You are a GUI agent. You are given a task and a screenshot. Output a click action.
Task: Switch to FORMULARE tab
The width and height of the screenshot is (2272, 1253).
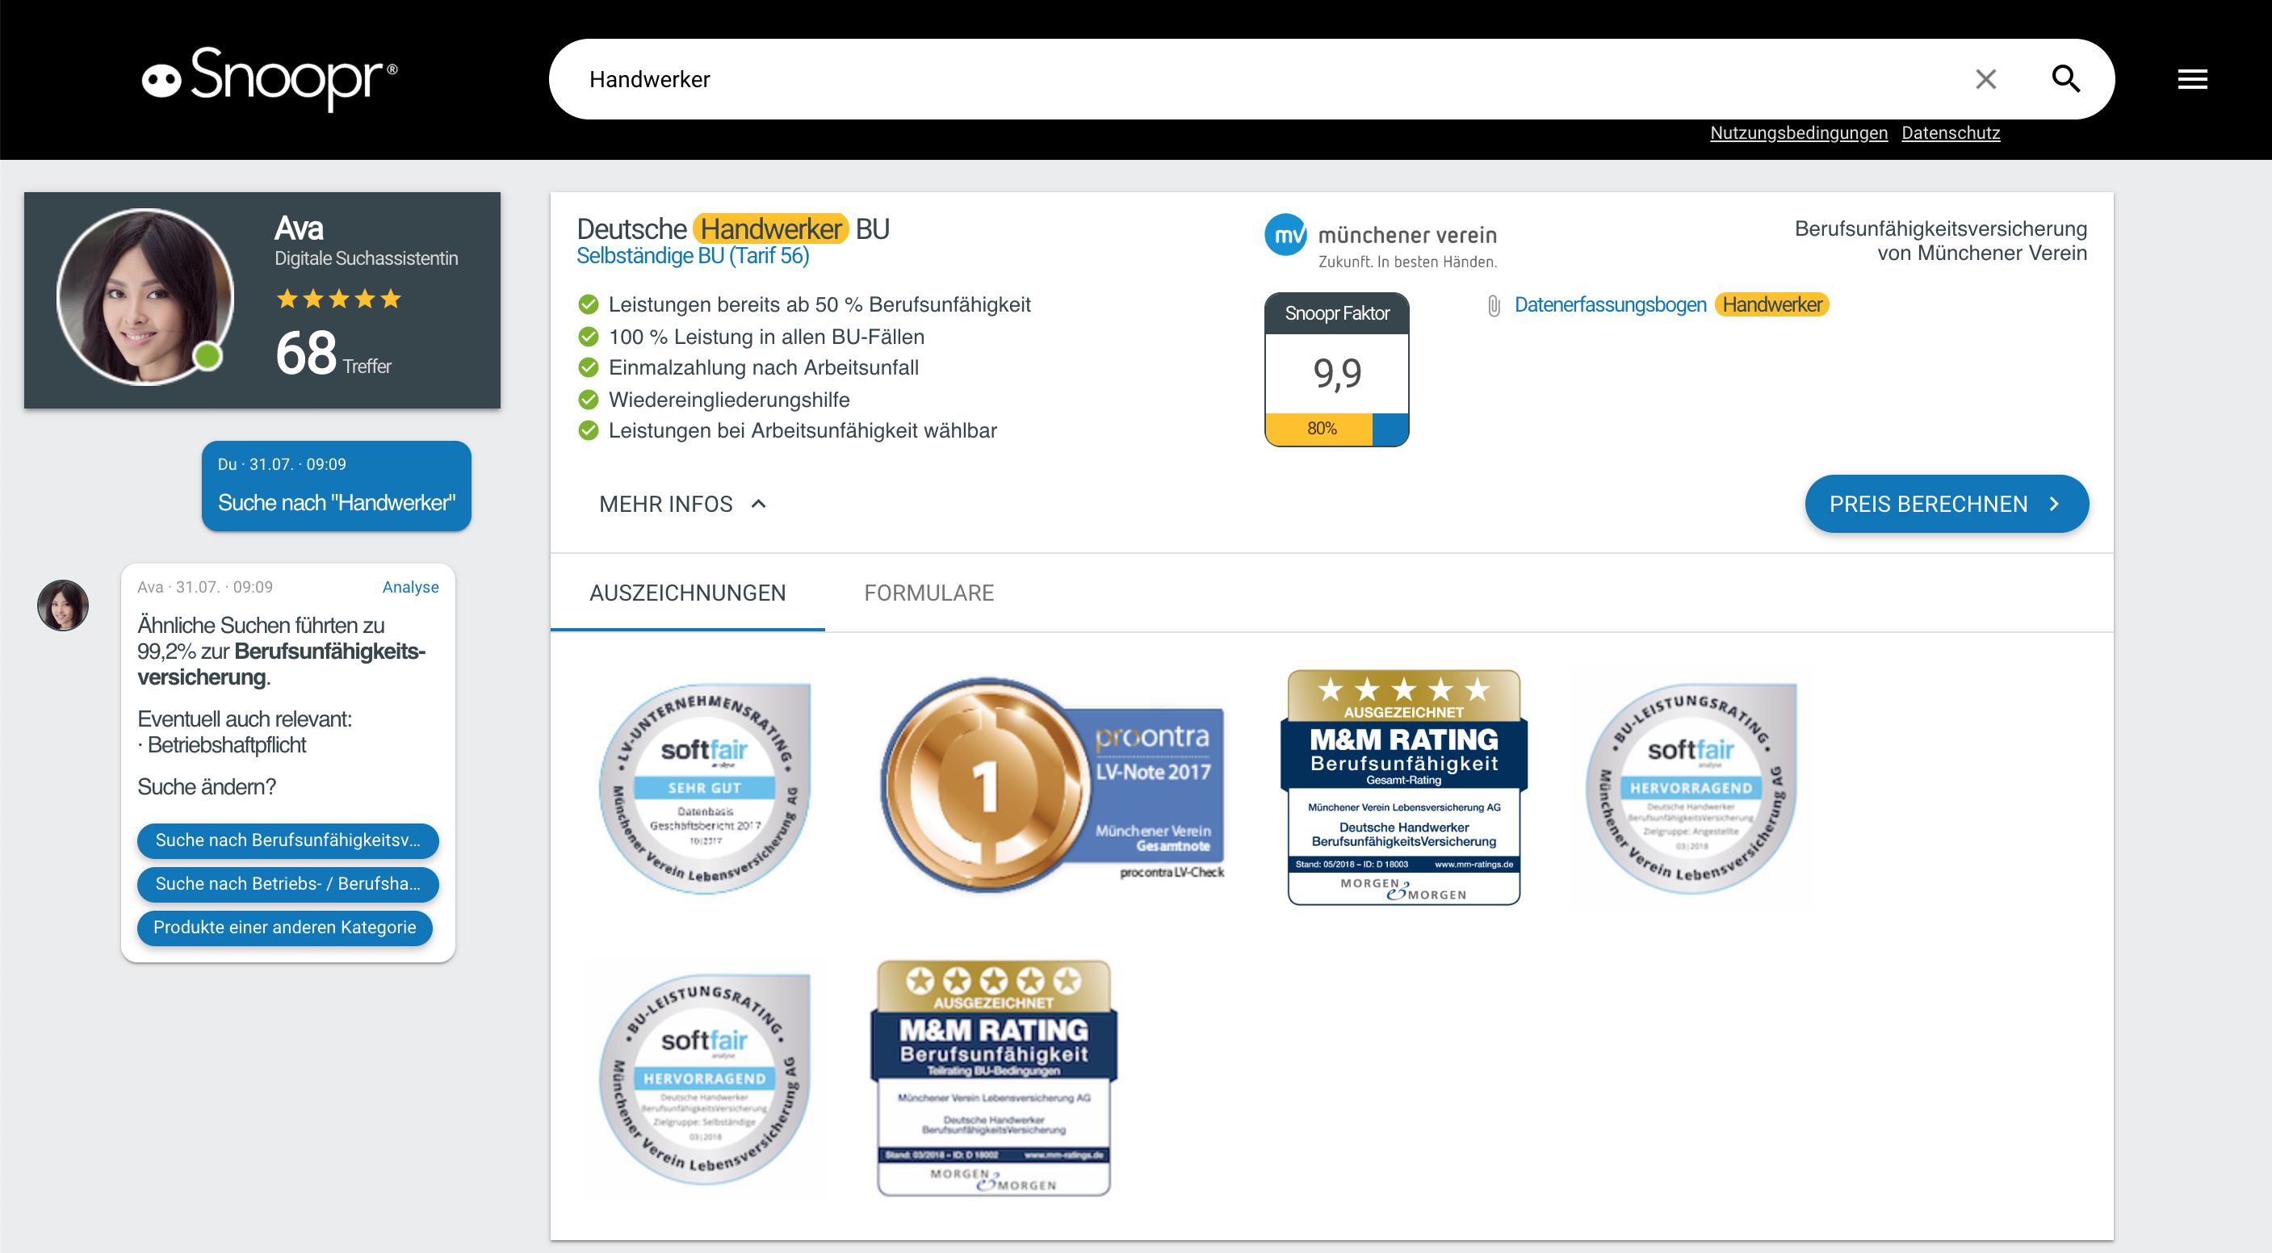929,593
